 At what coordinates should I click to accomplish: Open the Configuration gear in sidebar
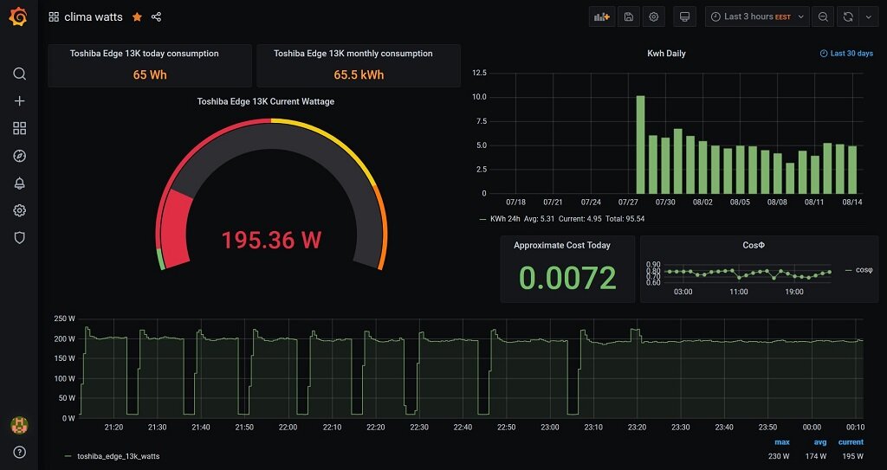pos(19,210)
